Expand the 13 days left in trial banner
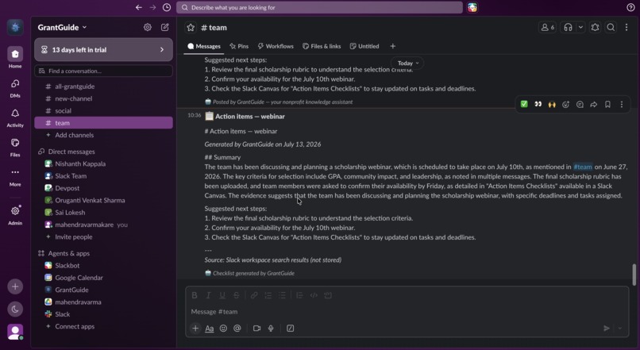 (x=104, y=50)
